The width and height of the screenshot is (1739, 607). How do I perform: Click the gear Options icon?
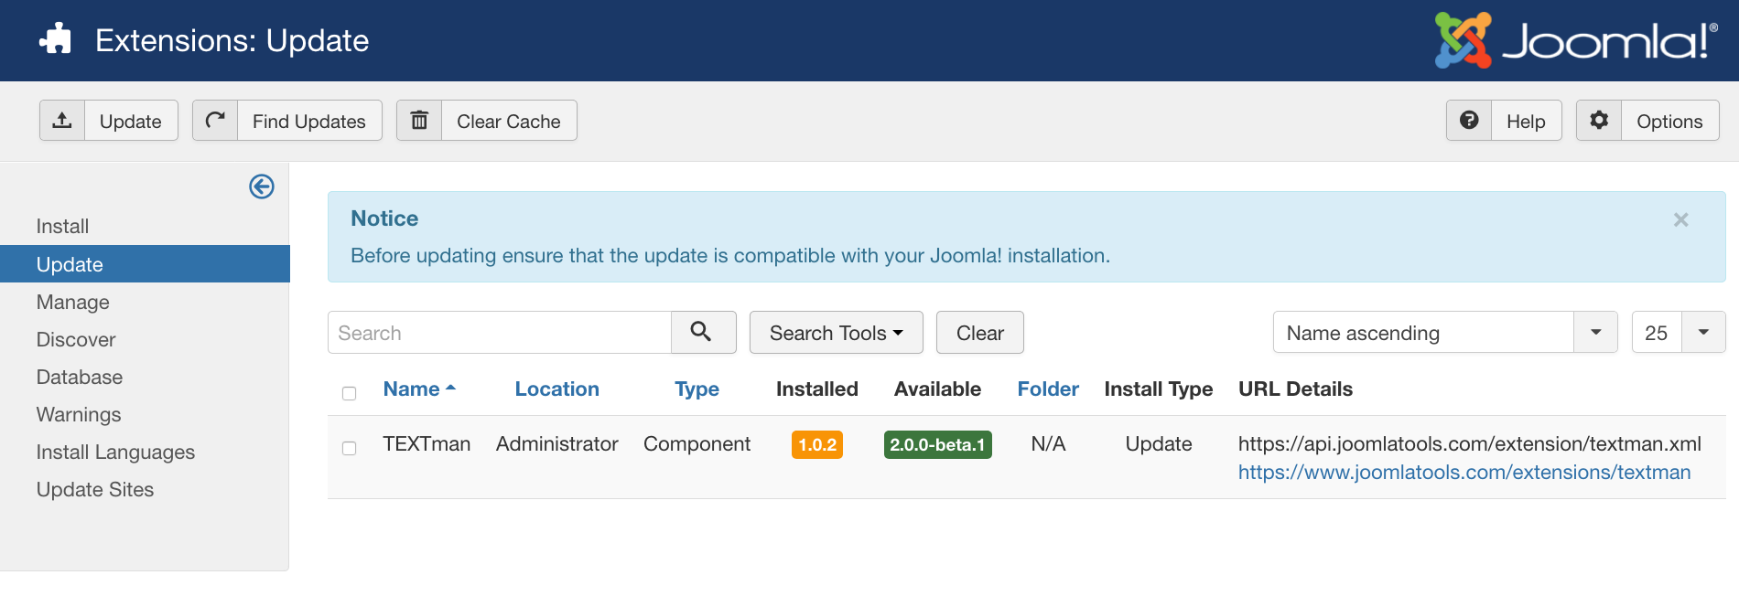pyautogui.click(x=1599, y=120)
